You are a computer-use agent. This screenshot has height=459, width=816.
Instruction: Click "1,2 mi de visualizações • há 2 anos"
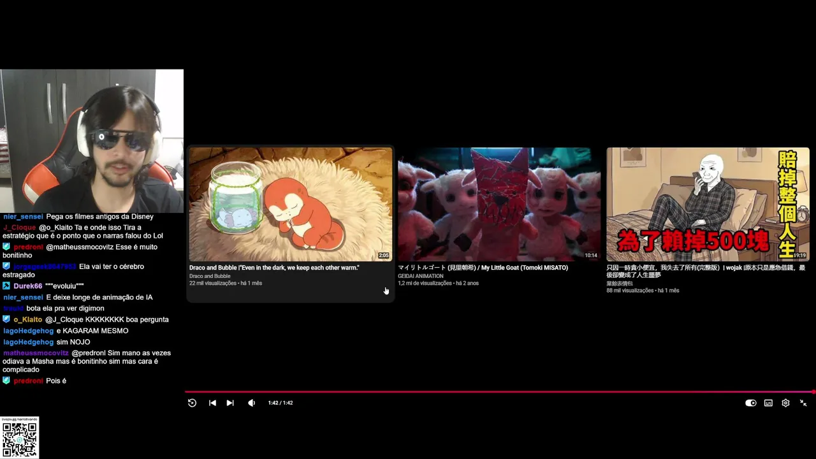coord(438,283)
